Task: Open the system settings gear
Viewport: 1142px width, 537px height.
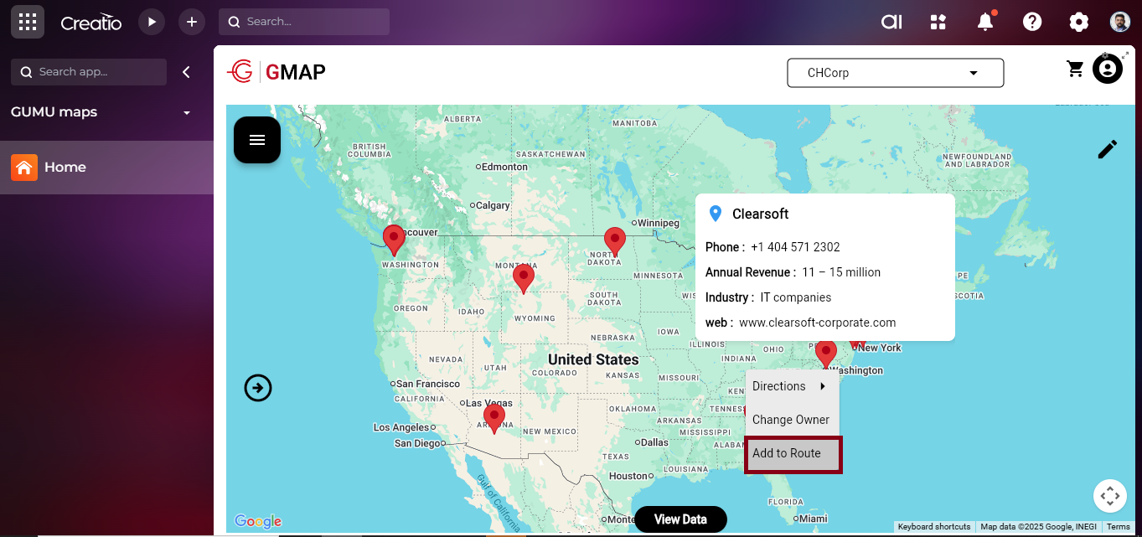Action: [1079, 22]
